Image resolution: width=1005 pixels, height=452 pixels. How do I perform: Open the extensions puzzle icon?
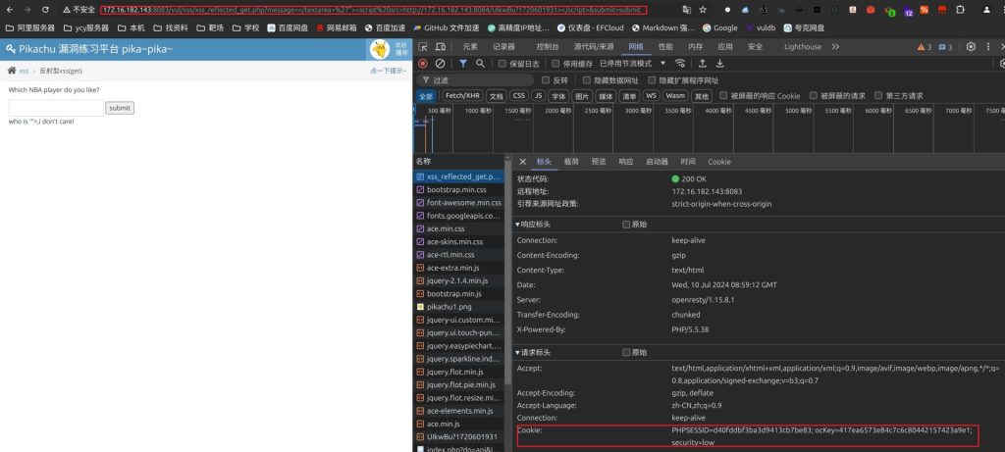[960, 10]
